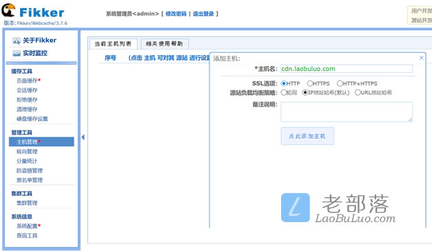Open 实时监控 in the sidebar
The image size is (432, 251).
point(35,53)
